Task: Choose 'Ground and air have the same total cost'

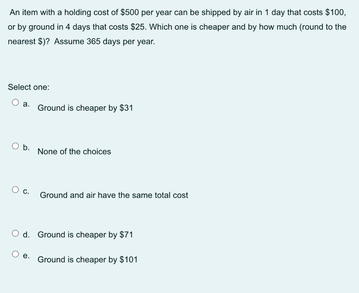Action: click(x=114, y=195)
